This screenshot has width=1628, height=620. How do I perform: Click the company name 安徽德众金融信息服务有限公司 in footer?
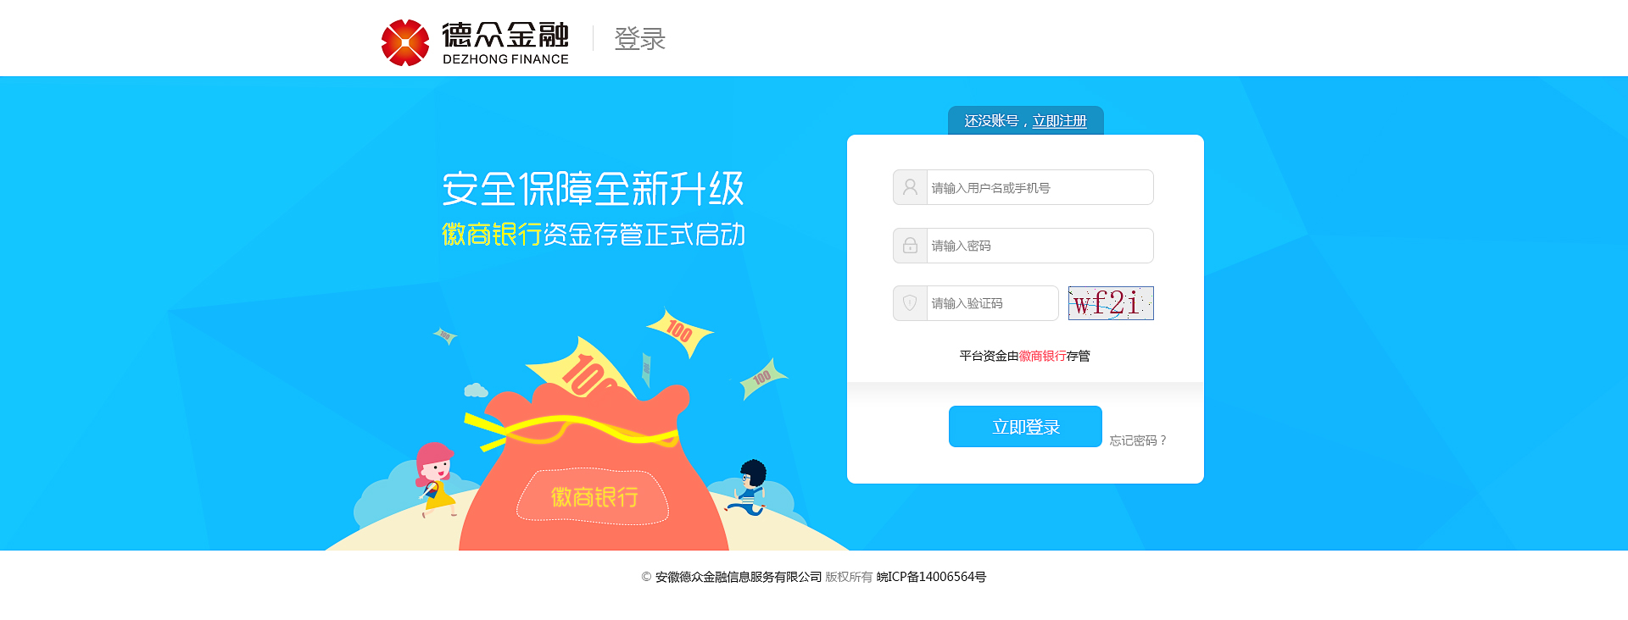(739, 577)
